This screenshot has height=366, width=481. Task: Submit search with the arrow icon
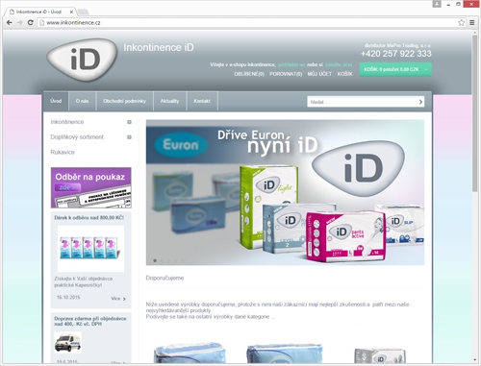pyautogui.click(x=420, y=102)
